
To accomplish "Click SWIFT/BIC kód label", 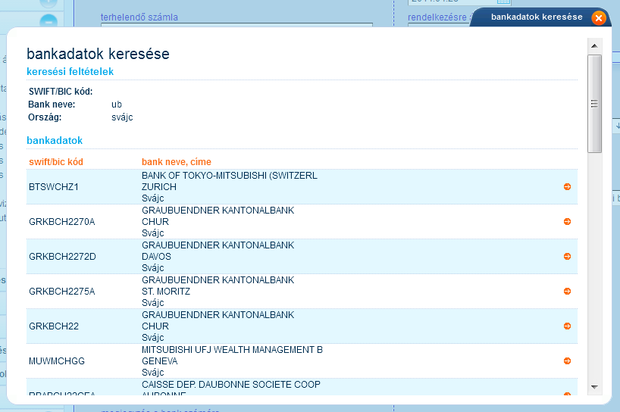I will 61,91.
